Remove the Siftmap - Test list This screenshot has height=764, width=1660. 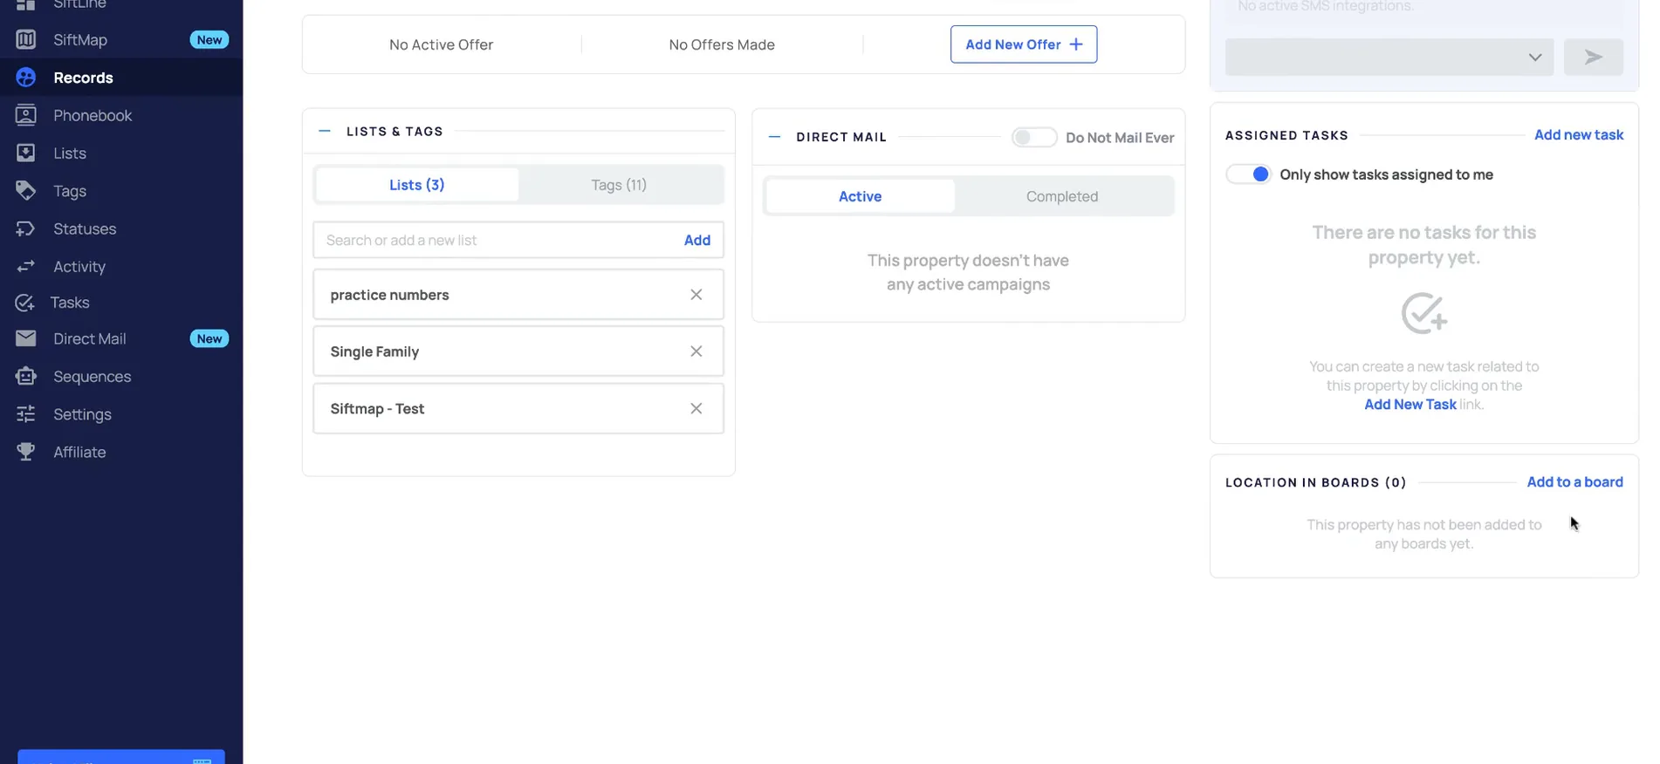point(696,408)
